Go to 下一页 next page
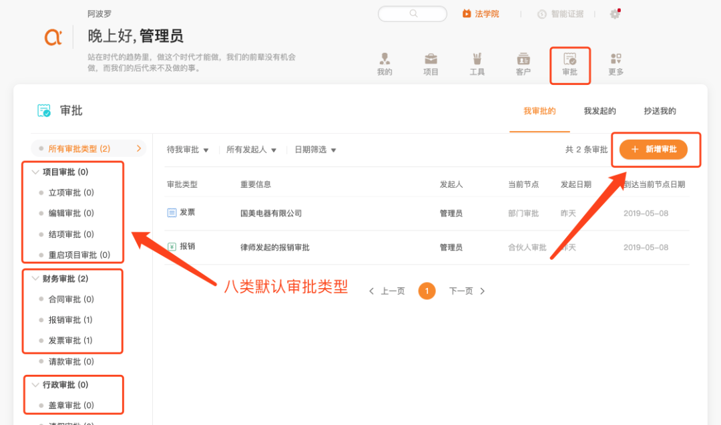 tap(467, 291)
